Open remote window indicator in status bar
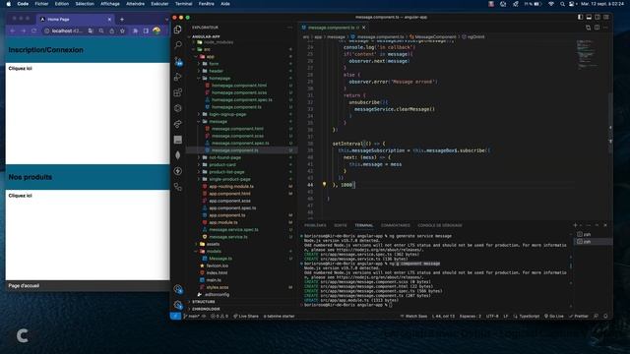The height and width of the screenshot is (354, 630). click(175, 317)
